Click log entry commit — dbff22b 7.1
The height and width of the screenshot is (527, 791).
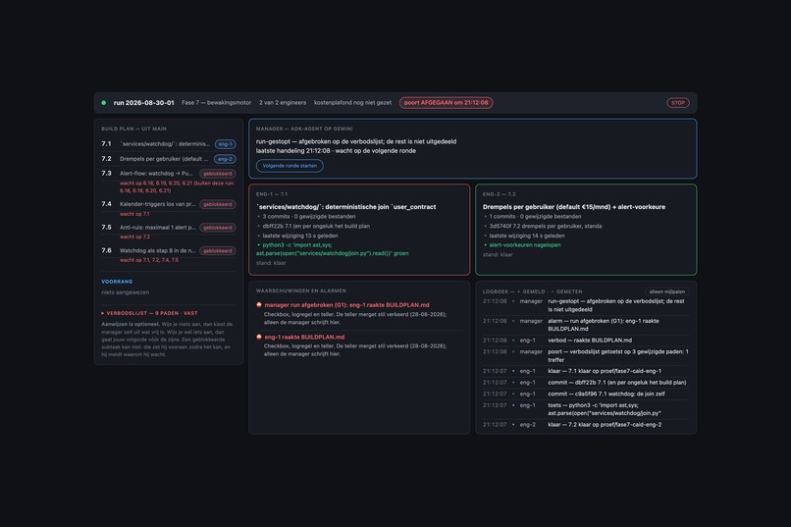[x=586, y=383]
